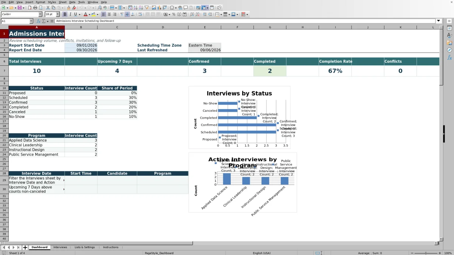Expand the formula bar arrow

pyautogui.click(x=439, y=21)
